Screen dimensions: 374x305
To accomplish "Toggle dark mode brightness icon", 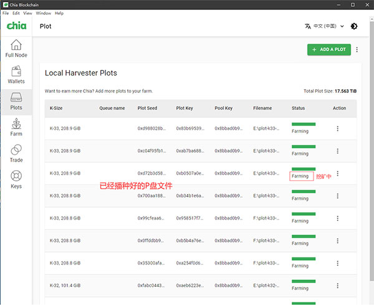I will (x=354, y=26).
